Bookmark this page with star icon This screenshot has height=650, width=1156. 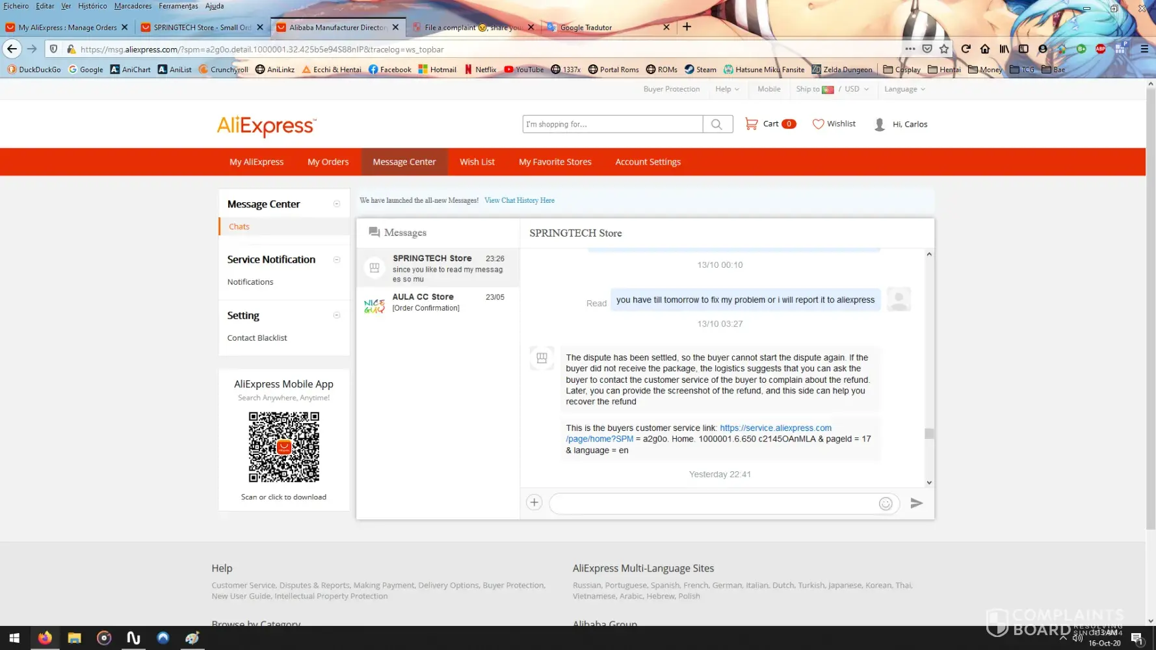point(944,49)
